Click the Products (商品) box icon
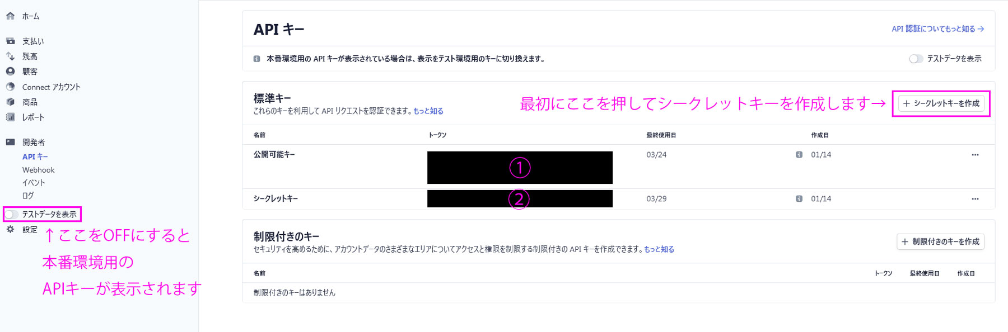The image size is (1008, 332). 10,102
